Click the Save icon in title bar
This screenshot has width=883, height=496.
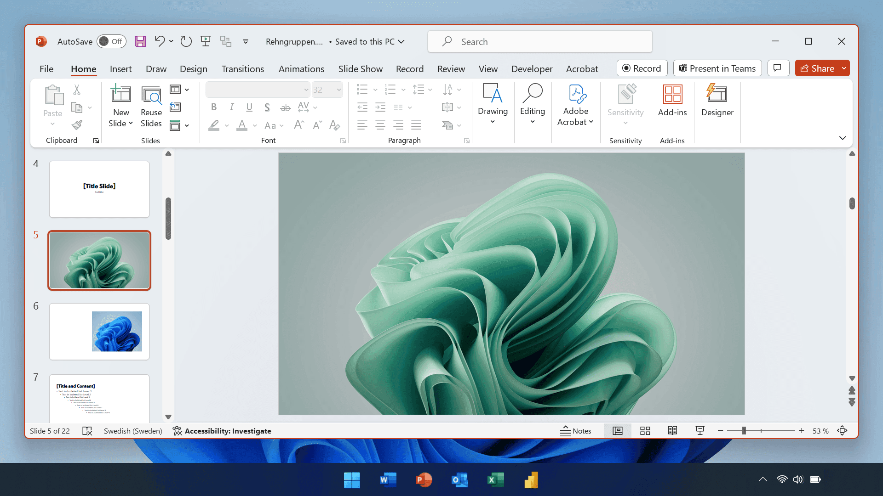[140, 41]
